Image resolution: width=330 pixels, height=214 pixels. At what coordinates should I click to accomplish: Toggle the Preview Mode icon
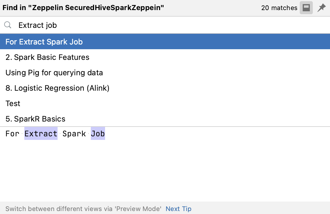tap(306, 8)
